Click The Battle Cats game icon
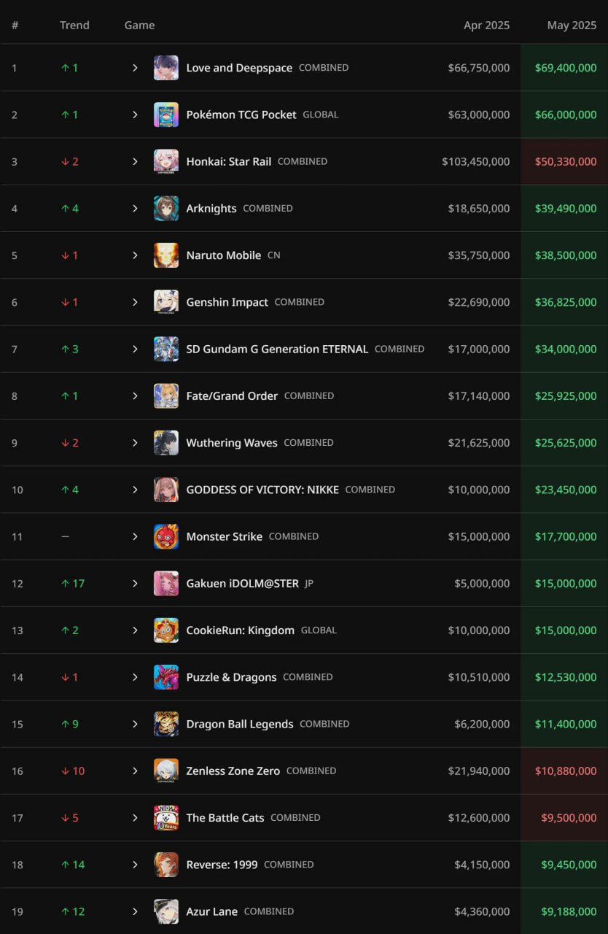 pyautogui.click(x=165, y=818)
